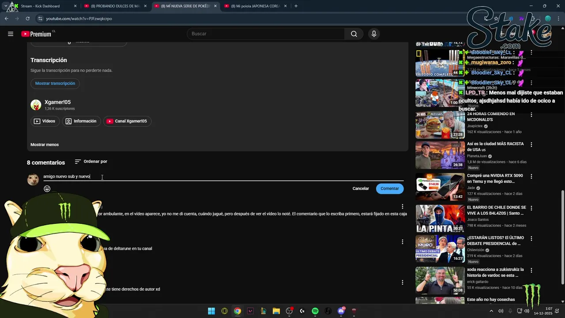The image size is (565, 318).
Task: Open Discord from the taskbar
Action: click(341, 311)
